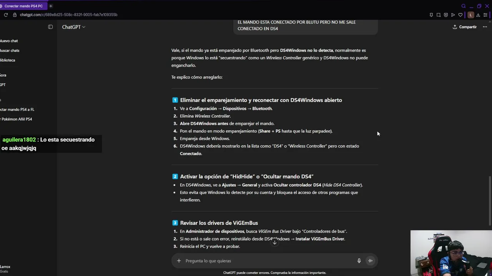
Task: Bookmark the page with the heart icon
Action: 460,15
